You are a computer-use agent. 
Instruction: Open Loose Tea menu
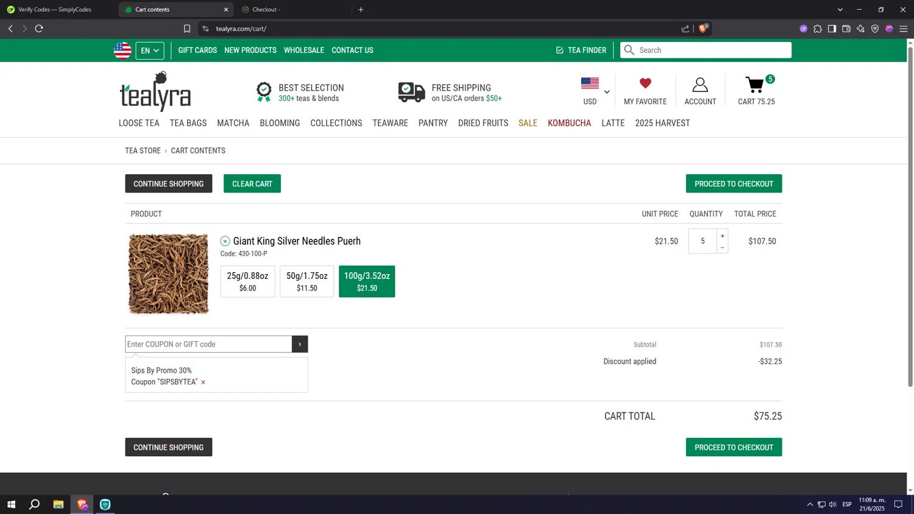pos(139,123)
